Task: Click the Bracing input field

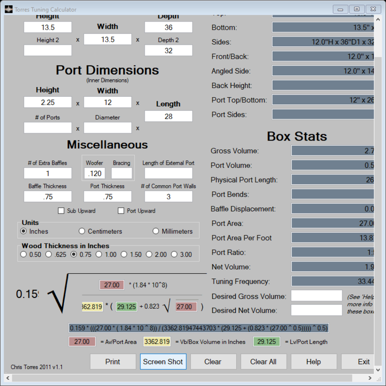Action: coord(121,173)
